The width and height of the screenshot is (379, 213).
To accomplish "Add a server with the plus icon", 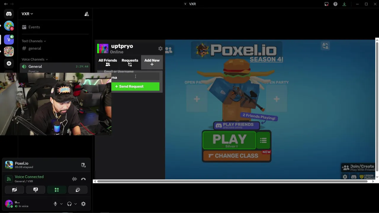I will click(9, 63).
